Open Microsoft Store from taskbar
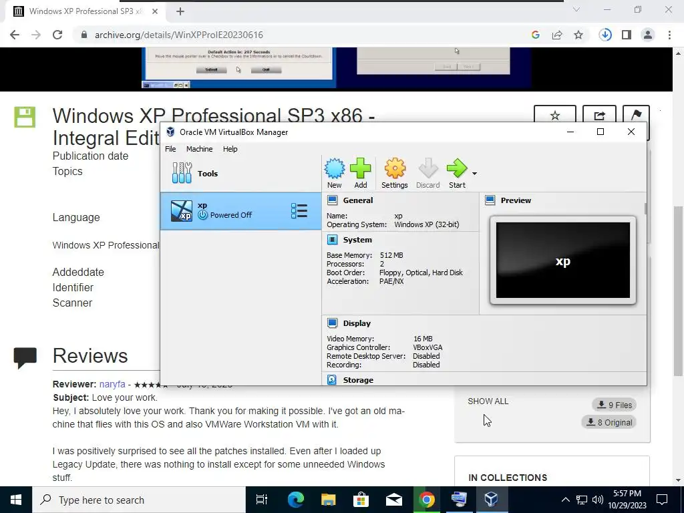The image size is (684, 513). (361, 500)
